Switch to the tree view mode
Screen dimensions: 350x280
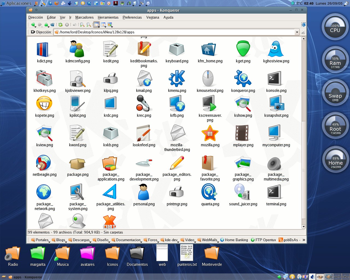pos(103,25)
